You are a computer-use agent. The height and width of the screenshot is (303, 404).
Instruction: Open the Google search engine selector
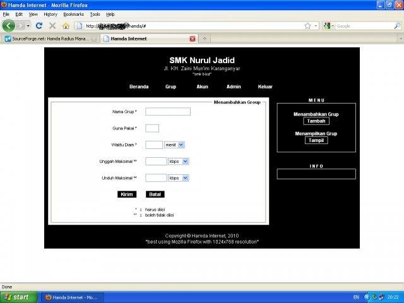tap(329, 26)
